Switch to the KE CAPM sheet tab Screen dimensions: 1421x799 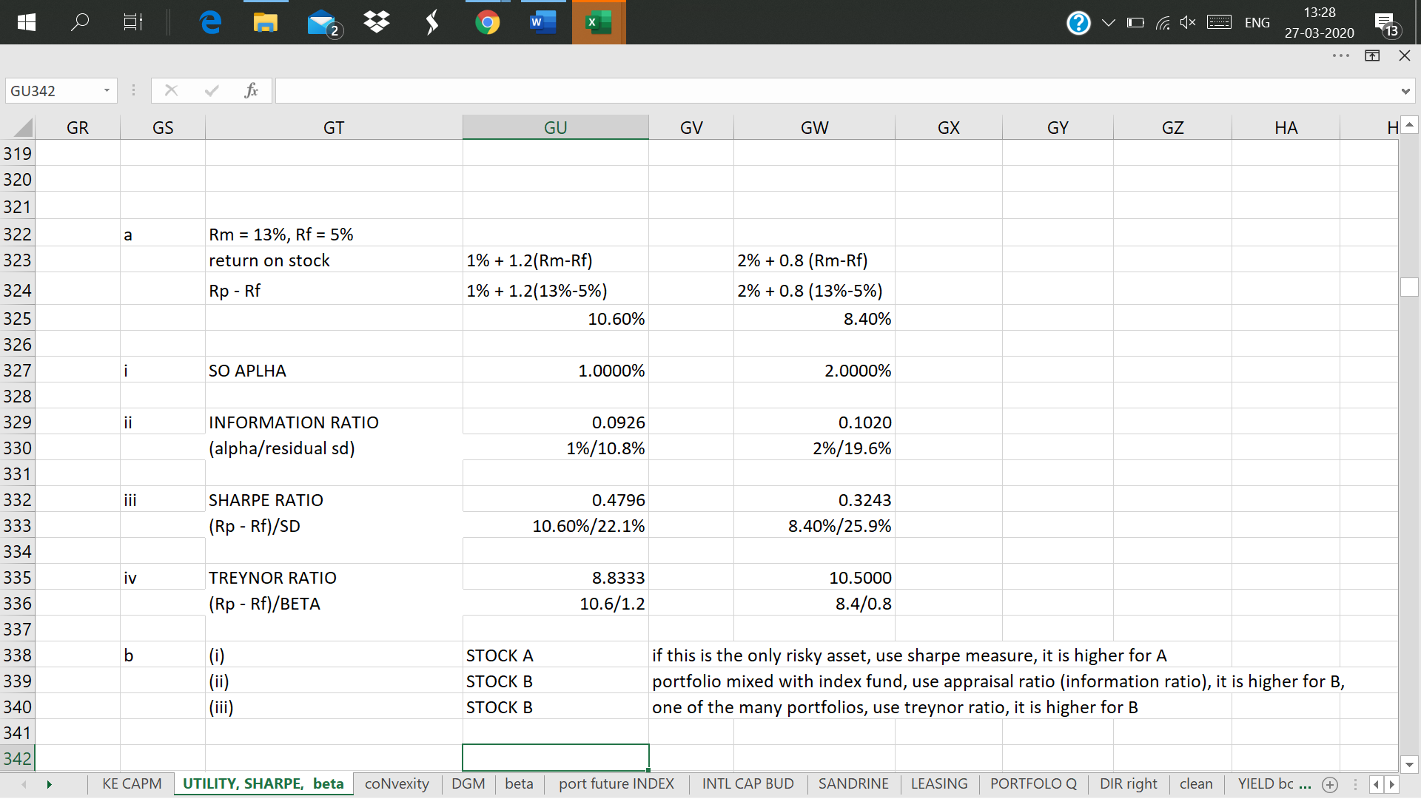tap(132, 783)
